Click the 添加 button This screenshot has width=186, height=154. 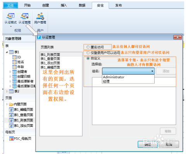(x=166, y=71)
